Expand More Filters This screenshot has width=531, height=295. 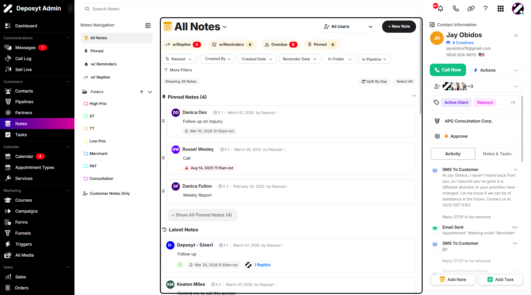tap(178, 70)
